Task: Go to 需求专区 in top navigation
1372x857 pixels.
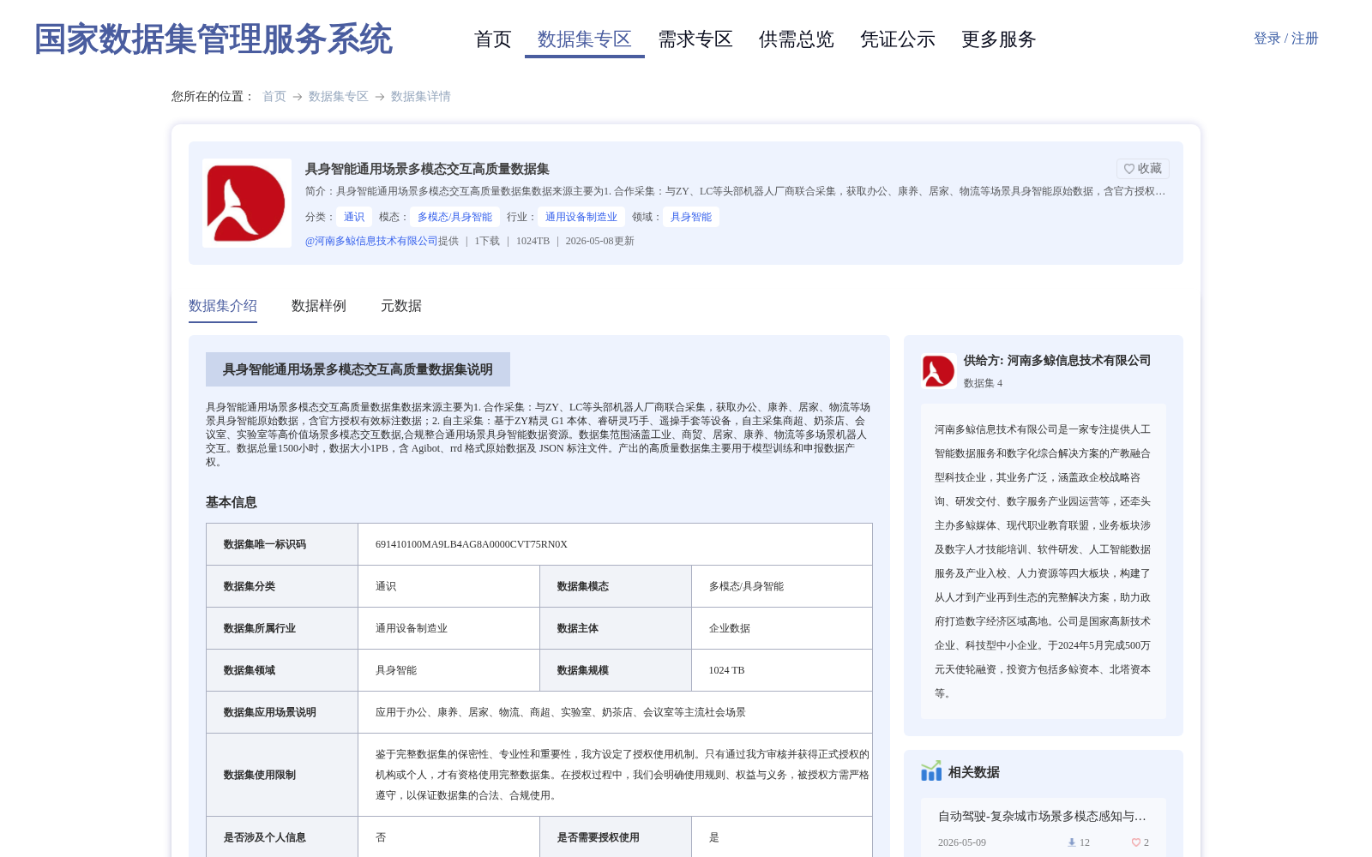Action: click(695, 39)
